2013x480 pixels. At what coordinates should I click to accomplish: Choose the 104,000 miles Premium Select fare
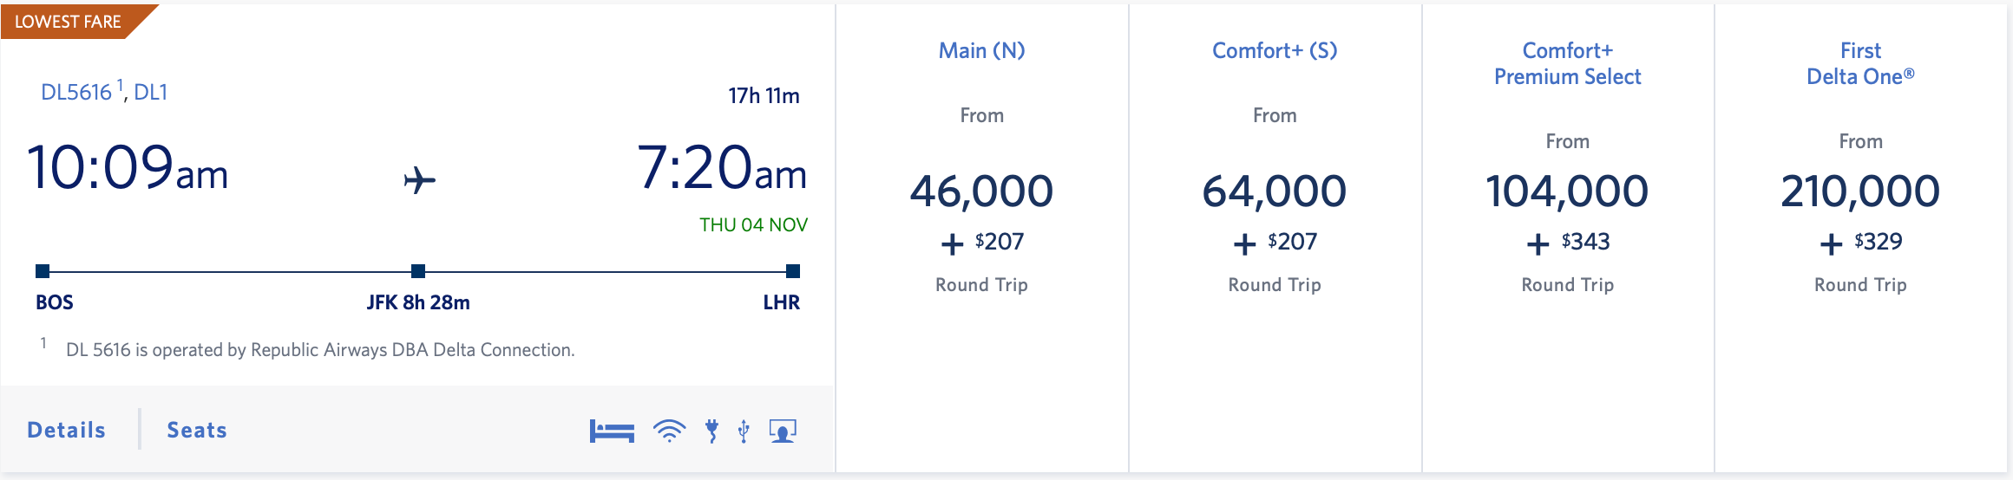[1567, 191]
